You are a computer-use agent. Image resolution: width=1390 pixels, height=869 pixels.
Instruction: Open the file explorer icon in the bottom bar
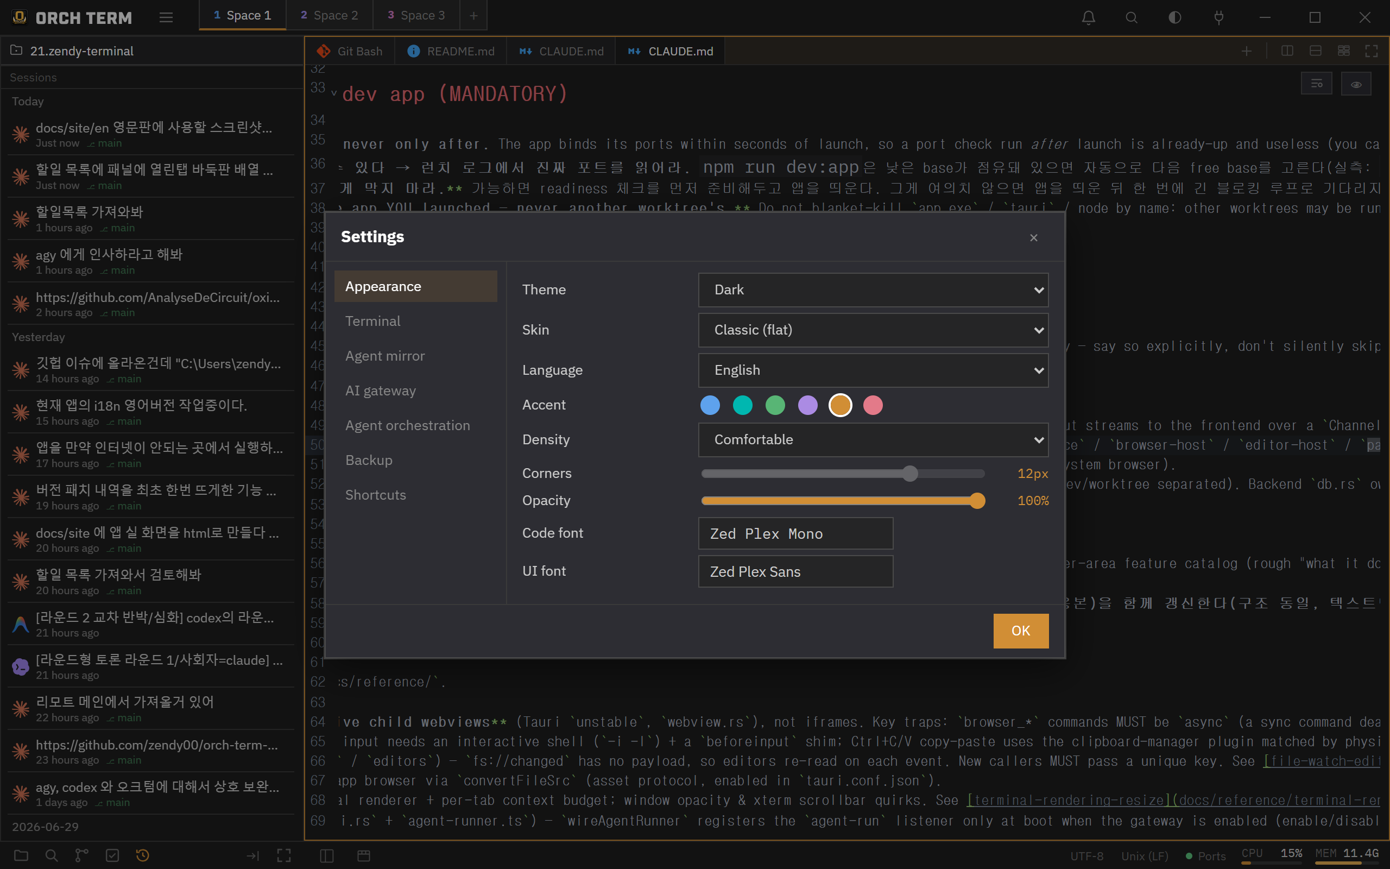point(21,855)
